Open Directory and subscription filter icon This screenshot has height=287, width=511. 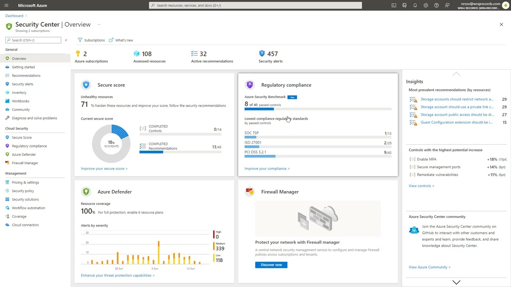tap(404, 6)
